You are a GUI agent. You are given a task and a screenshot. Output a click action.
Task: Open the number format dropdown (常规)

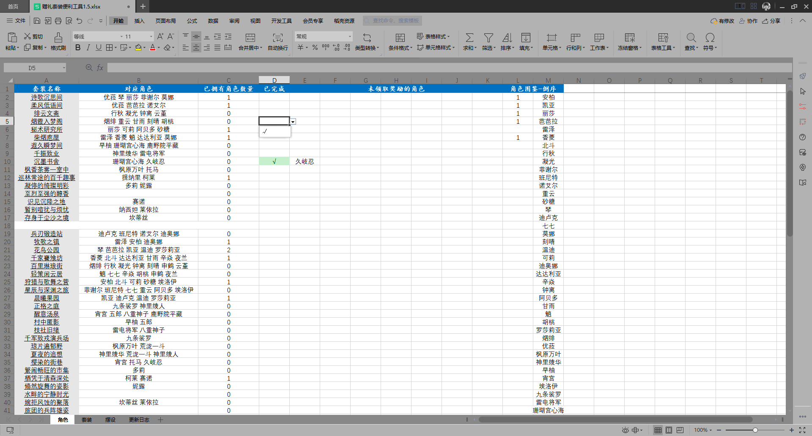click(x=350, y=37)
